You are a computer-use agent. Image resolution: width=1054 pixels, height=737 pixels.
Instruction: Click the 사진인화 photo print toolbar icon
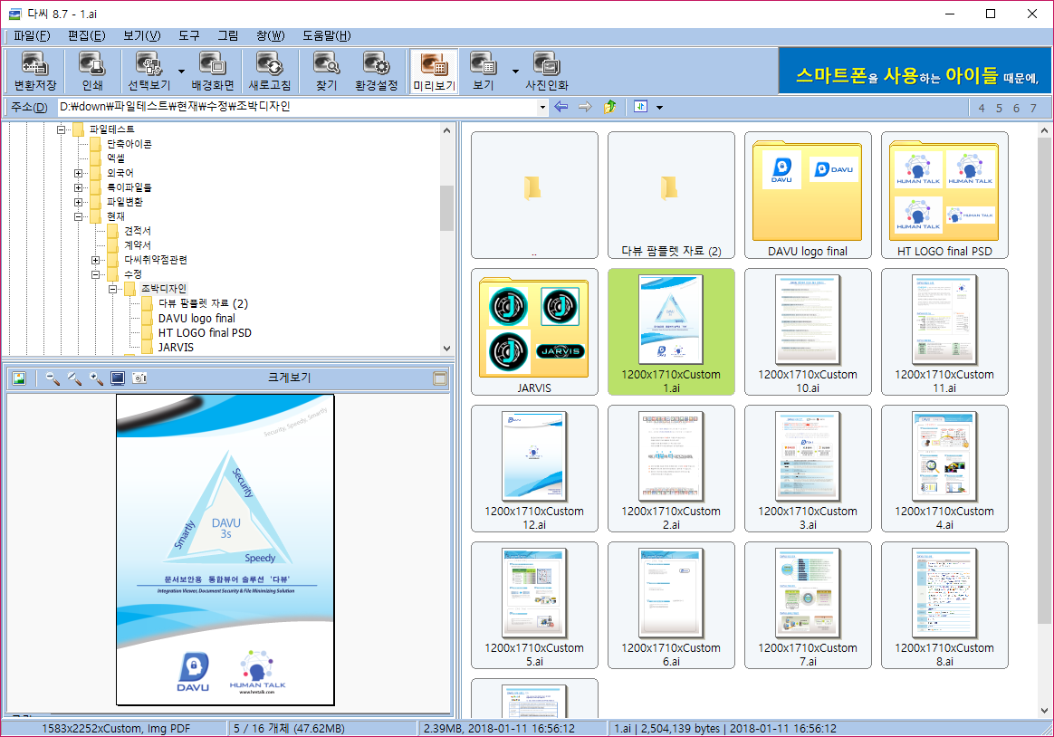click(x=547, y=71)
